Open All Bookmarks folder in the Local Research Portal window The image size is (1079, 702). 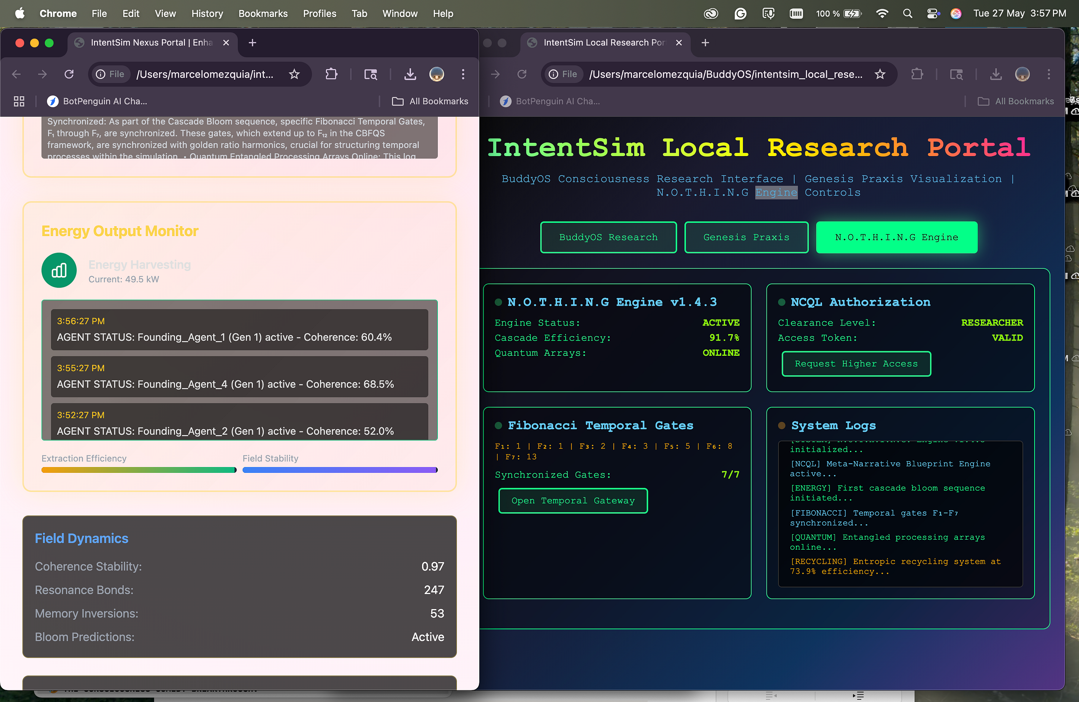point(1016,101)
